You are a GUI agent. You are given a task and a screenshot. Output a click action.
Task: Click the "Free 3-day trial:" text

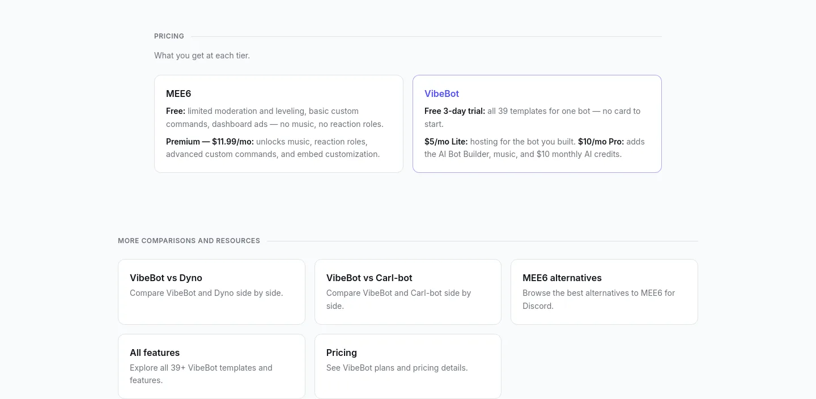(454, 111)
